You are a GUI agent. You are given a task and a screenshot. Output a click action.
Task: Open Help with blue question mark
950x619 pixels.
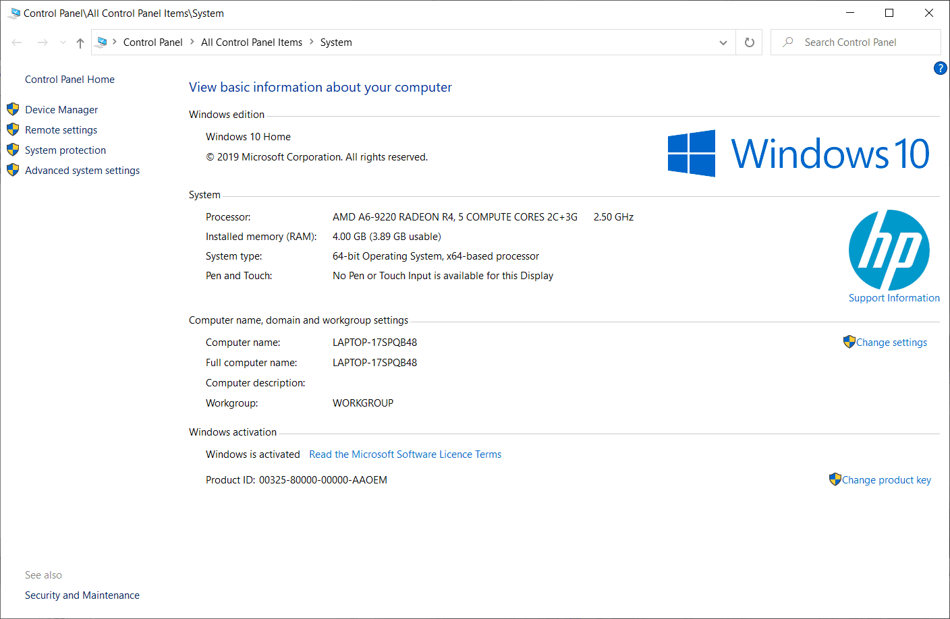pyautogui.click(x=940, y=68)
